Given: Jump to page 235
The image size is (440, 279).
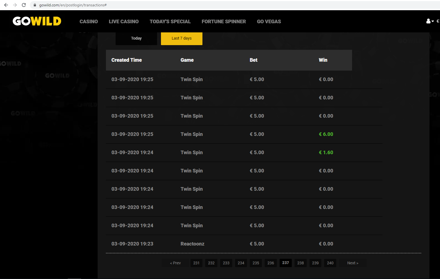Looking at the screenshot, I should [256, 263].
